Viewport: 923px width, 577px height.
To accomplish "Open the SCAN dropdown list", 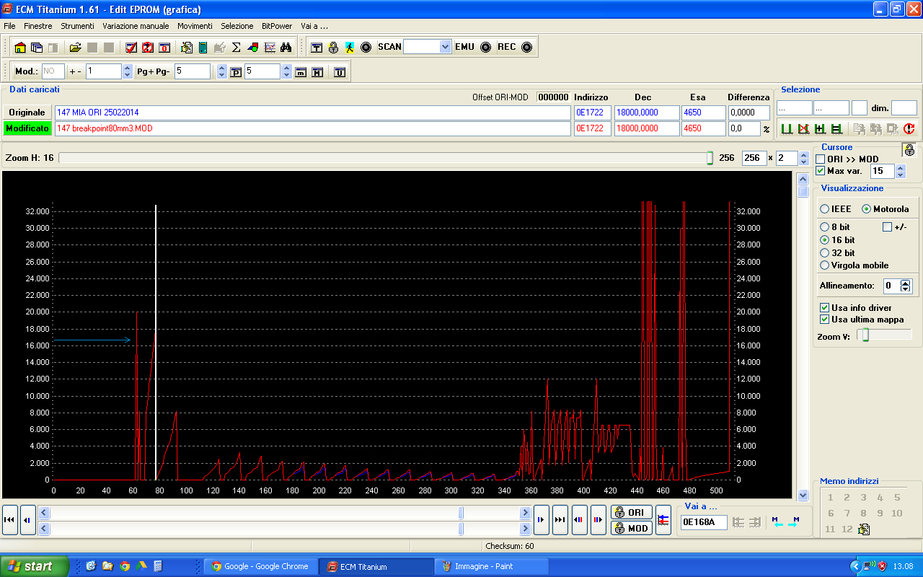I will tap(445, 47).
